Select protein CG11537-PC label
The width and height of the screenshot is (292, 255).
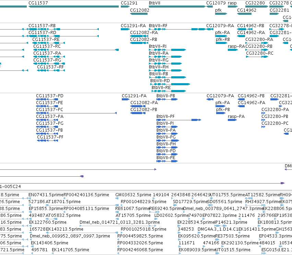point(49,110)
